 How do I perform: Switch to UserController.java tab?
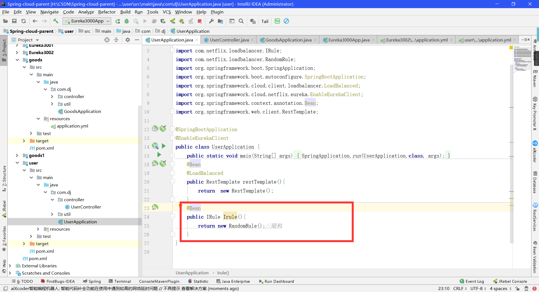229,40
